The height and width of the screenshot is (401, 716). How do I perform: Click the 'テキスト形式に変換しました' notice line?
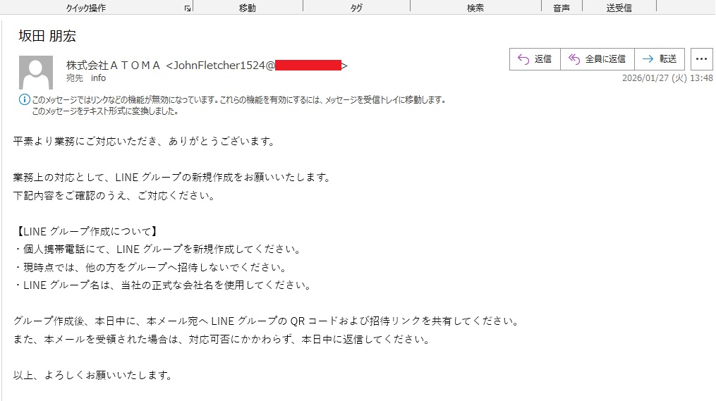(x=104, y=111)
